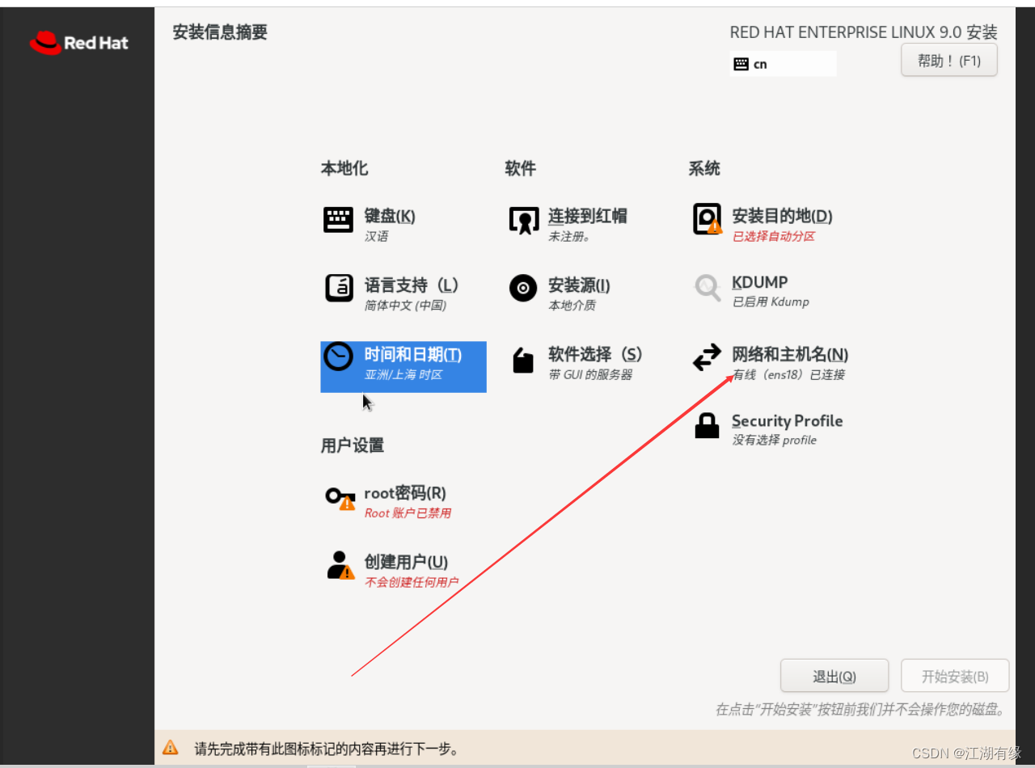Viewport: 1035px width, 768px height.
Task: Open 网络和主机名(N) network settings
Action: (x=707, y=357)
